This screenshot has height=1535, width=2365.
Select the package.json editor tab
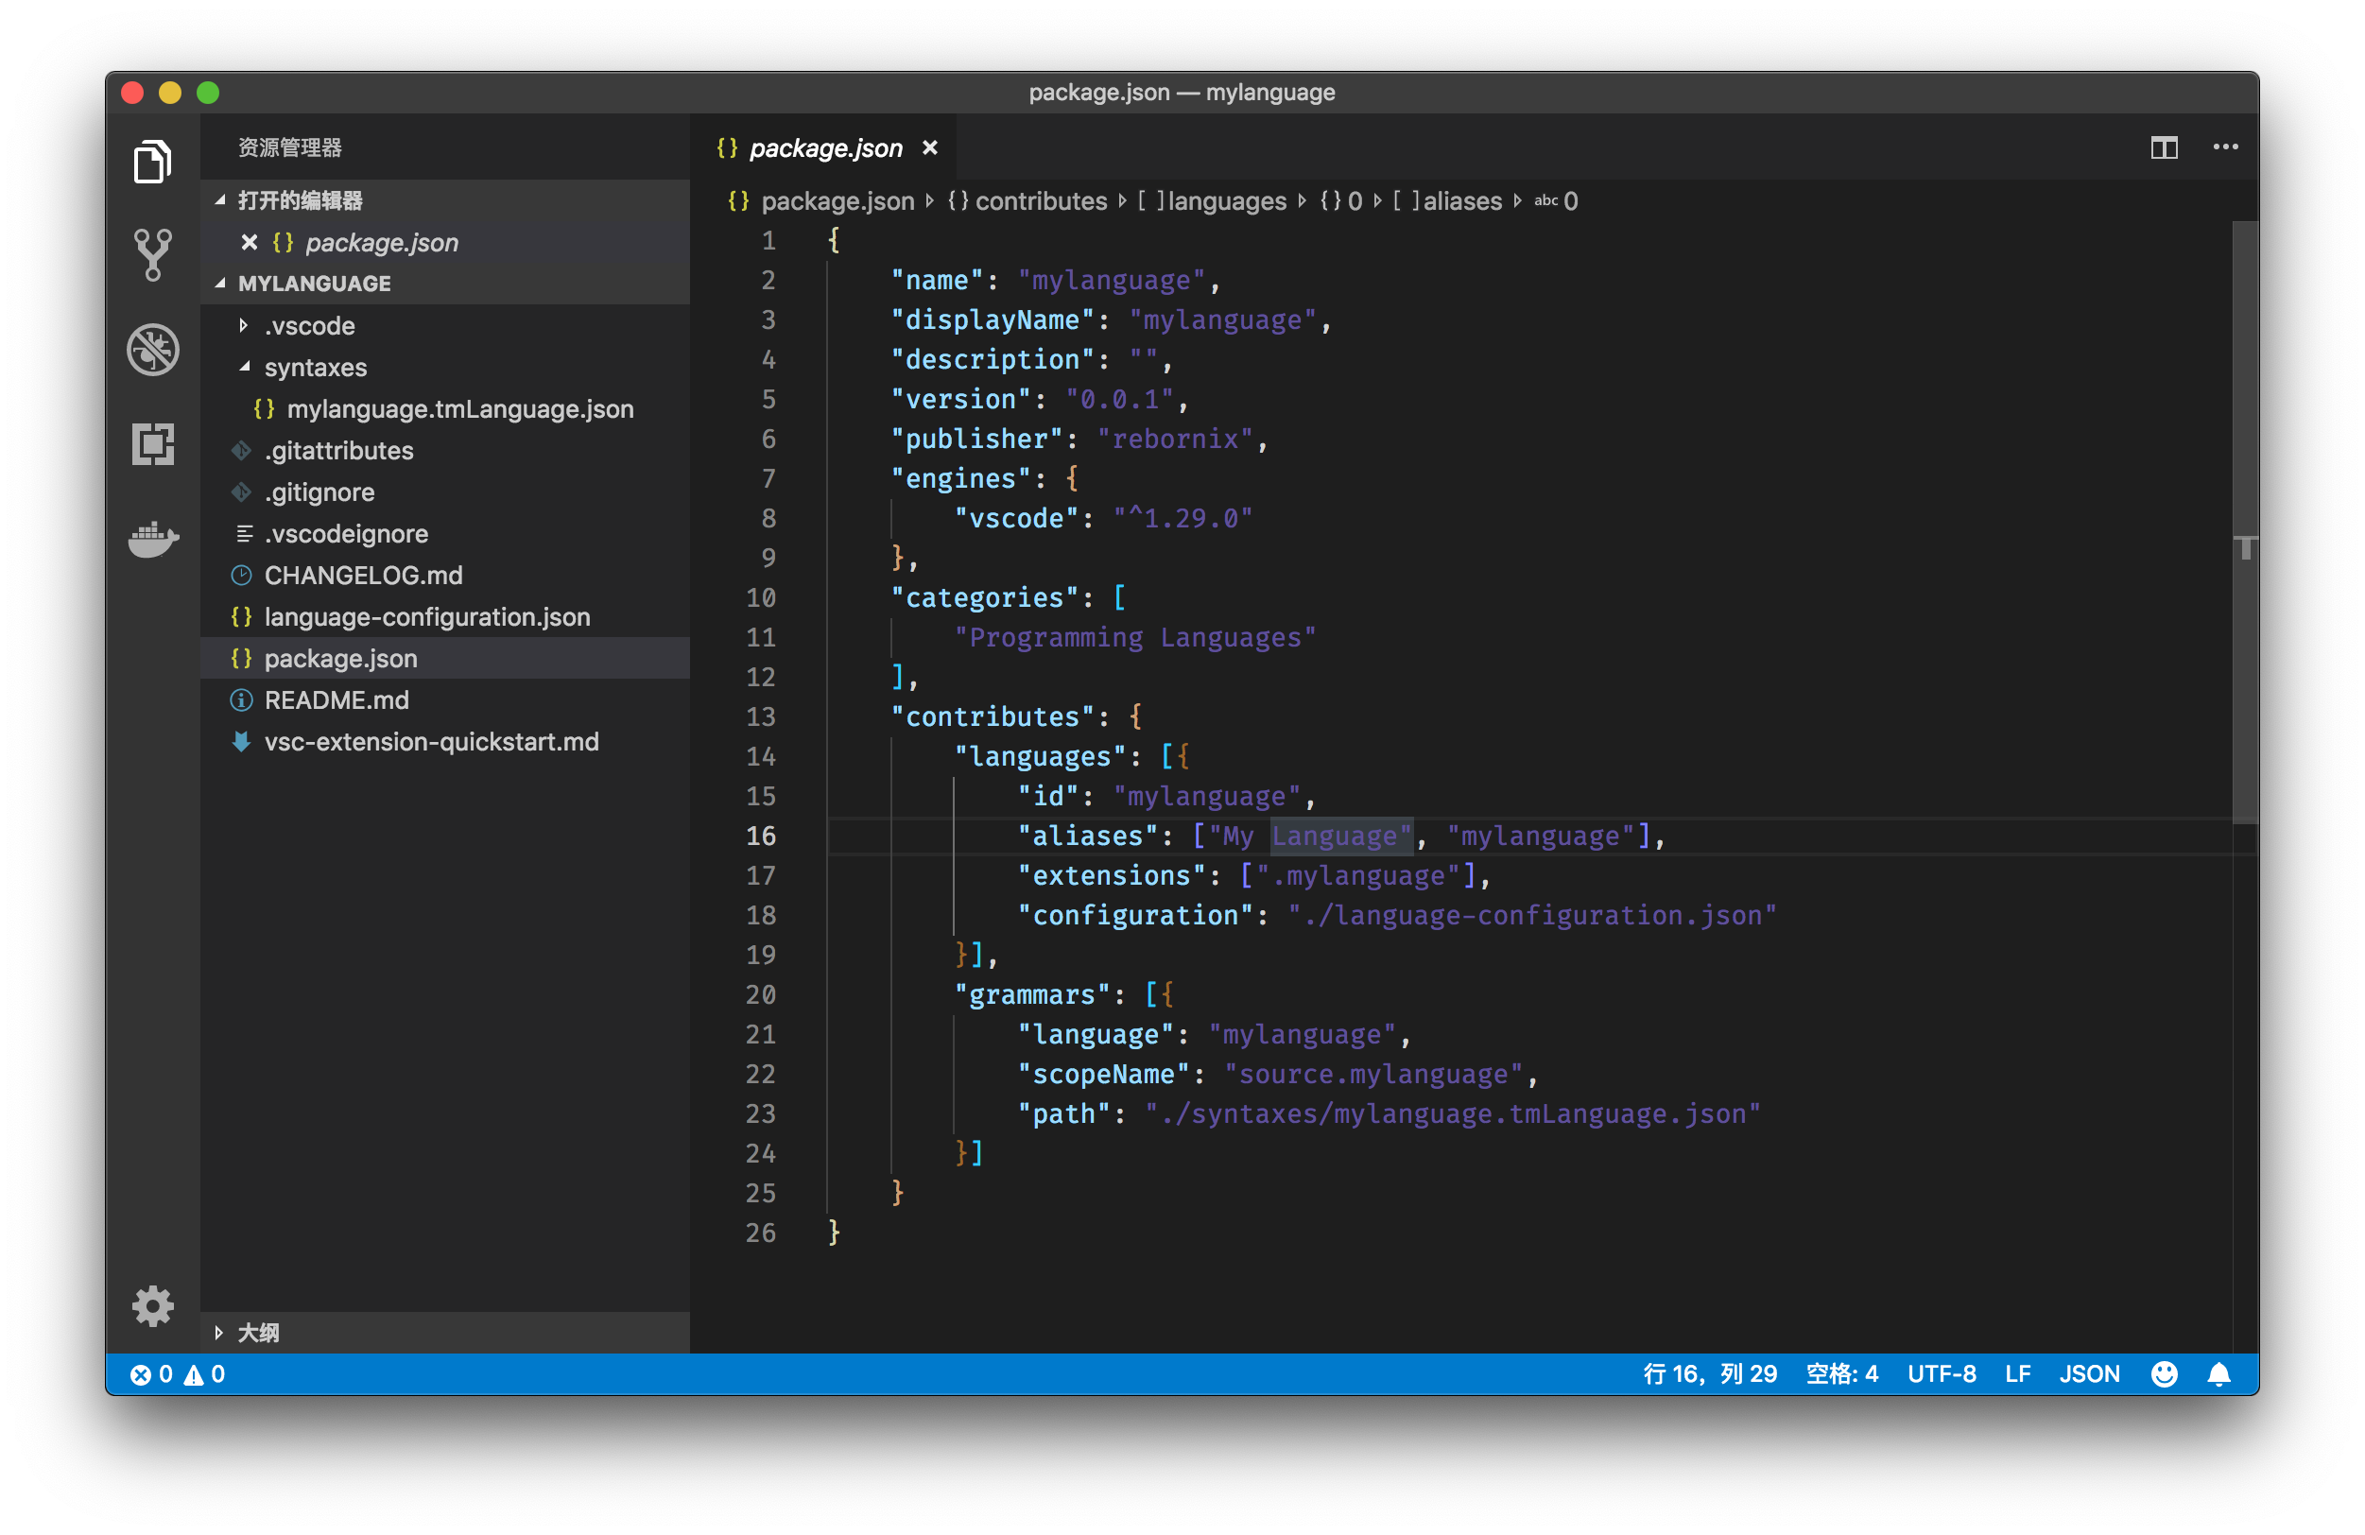(823, 148)
